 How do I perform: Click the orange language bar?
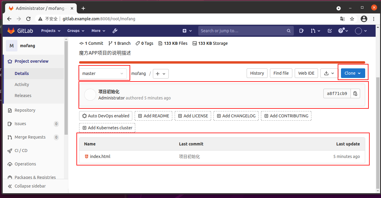(x=222, y=62)
